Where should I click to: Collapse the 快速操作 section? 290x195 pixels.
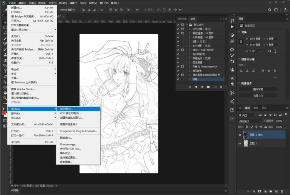tap(239, 83)
